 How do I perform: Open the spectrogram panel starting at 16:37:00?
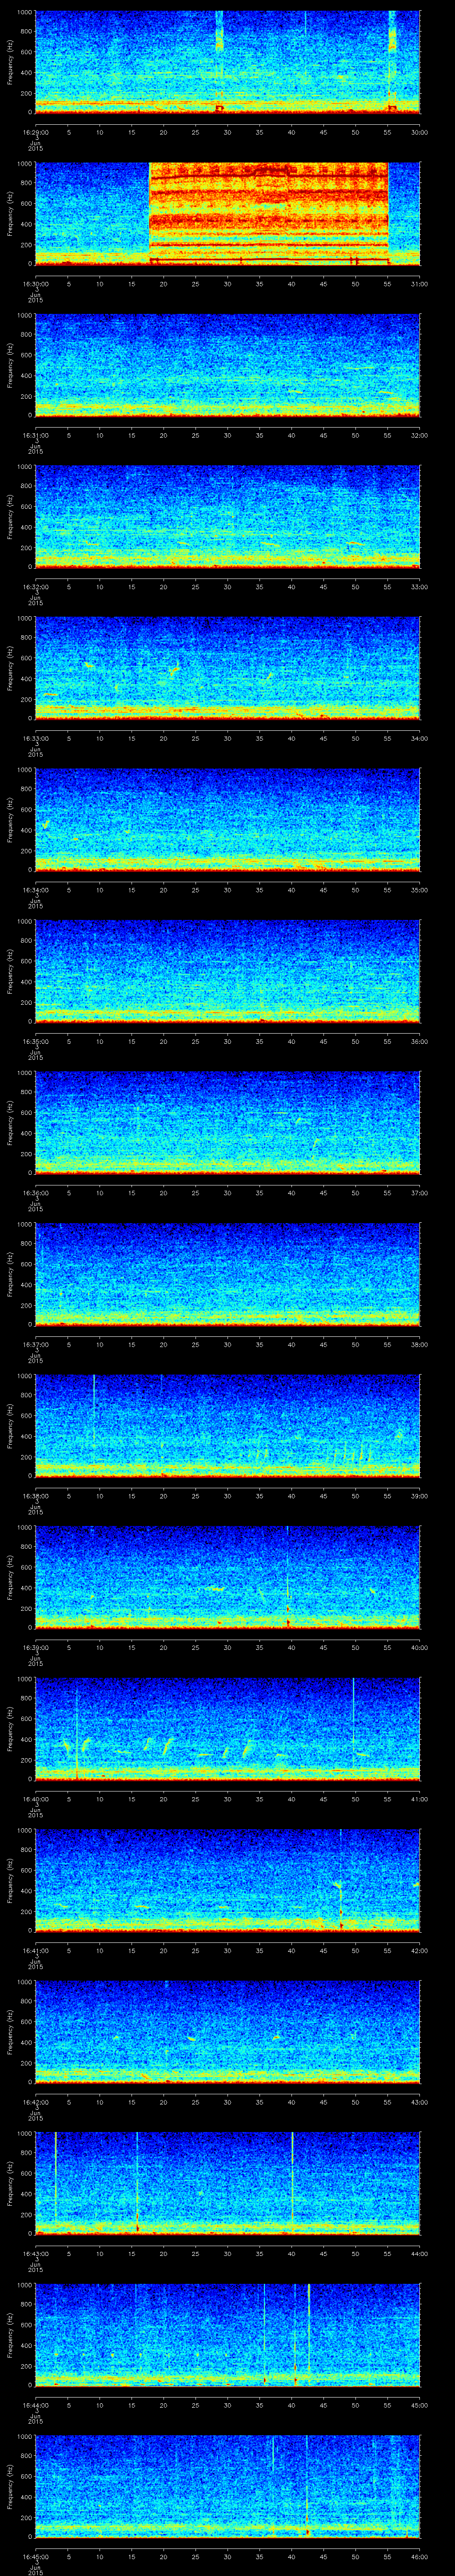pyautogui.click(x=227, y=1273)
